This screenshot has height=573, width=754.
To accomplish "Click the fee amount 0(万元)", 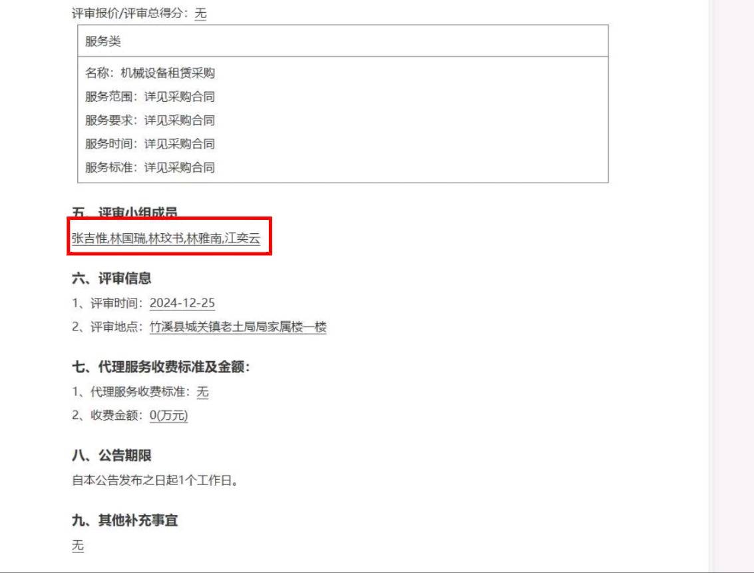I will 169,415.
